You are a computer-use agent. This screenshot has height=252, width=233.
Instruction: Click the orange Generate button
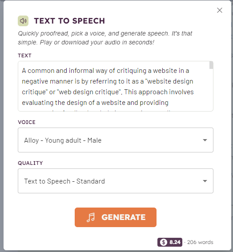click(116, 217)
